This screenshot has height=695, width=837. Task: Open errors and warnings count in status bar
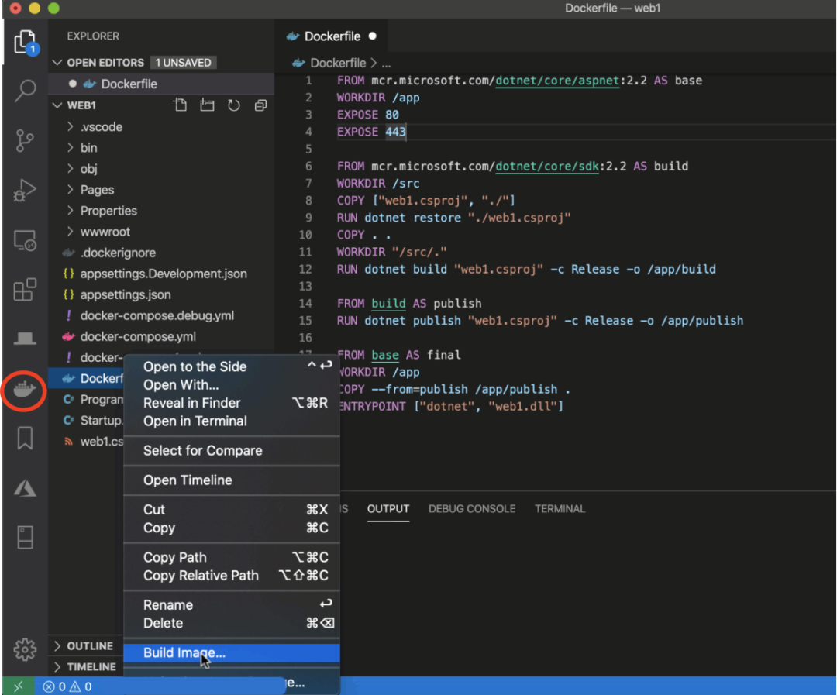point(67,686)
